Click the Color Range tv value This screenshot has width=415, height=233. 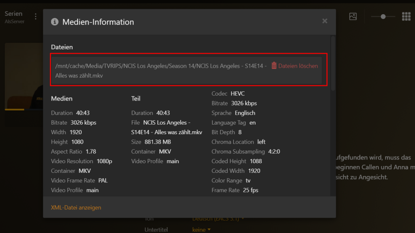248,181
